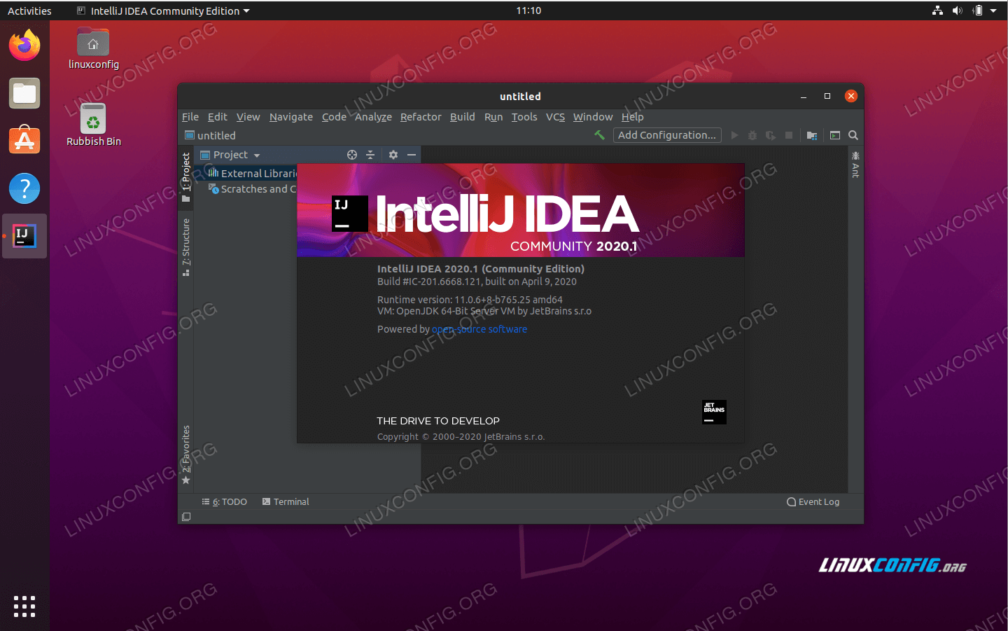Toggle the Terminal tool window
Screen dimensions: 1008x631
click(x=286, y=502)
